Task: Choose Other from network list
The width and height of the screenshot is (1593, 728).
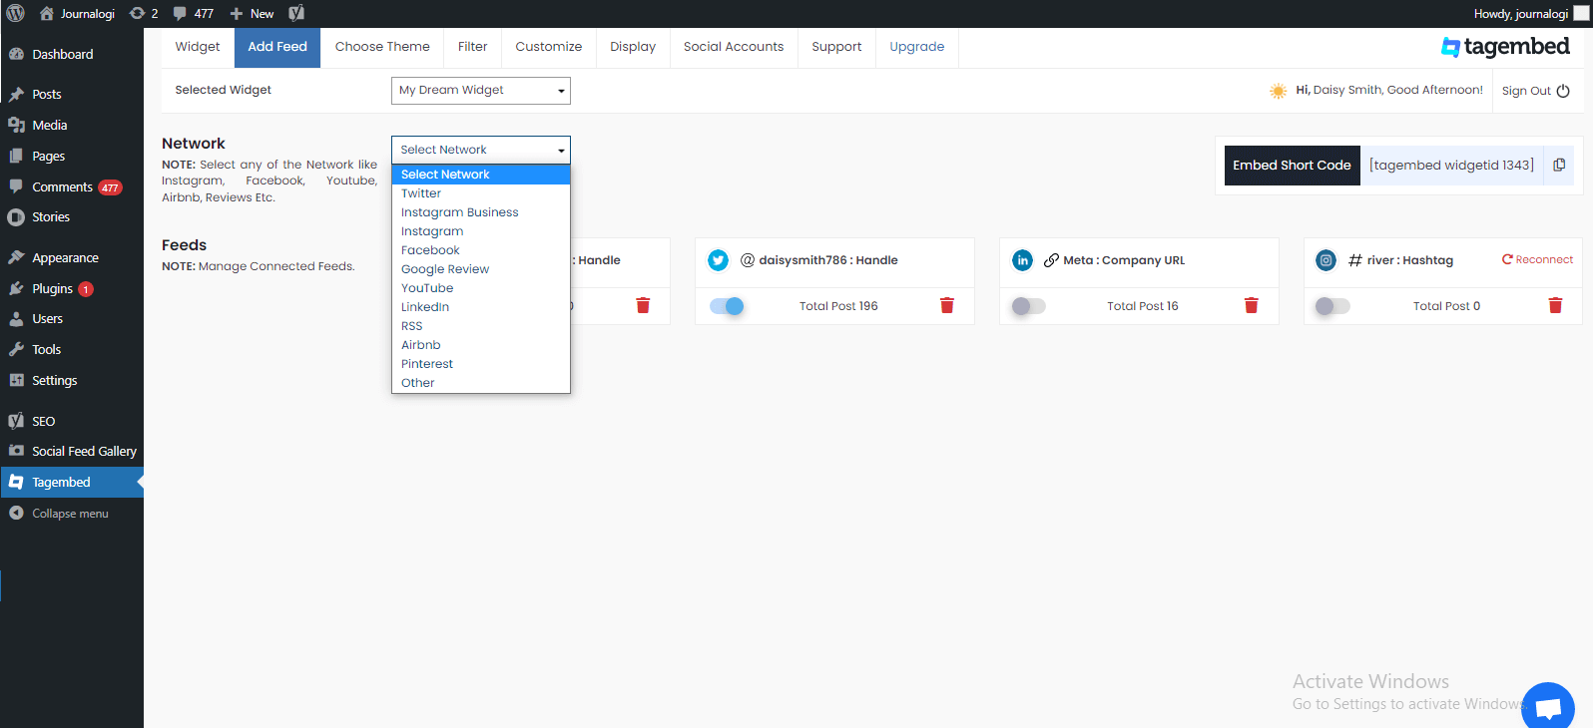Action: (x=481, y=383)
